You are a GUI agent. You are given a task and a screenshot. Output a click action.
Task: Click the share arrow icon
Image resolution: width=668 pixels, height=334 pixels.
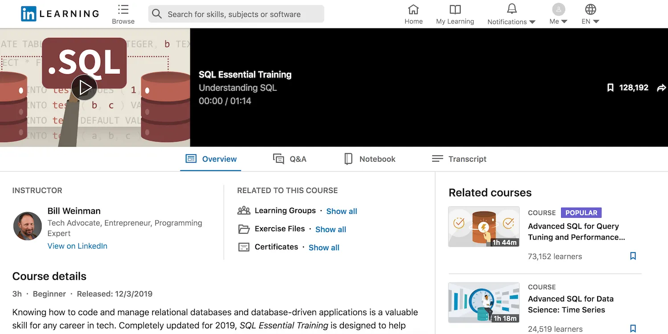pyautogui.click(x=661, y=88)
